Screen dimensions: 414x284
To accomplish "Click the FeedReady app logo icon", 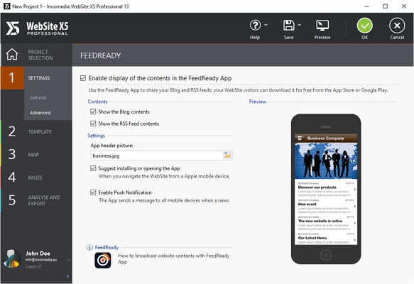I will 103,261.
